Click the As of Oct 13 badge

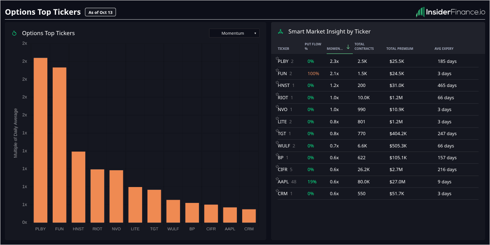100,12
